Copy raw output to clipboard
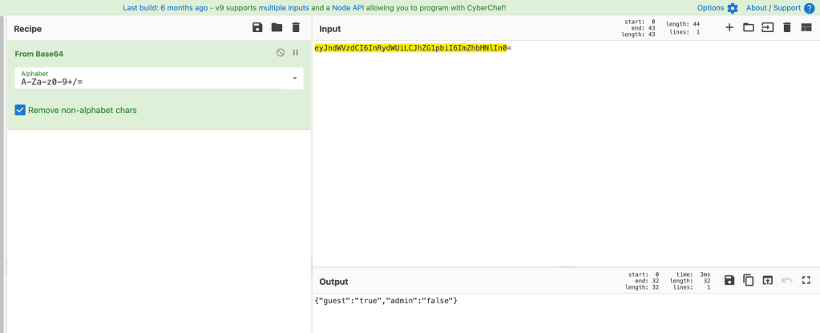The height and width of the screenshot is (333, 820). pyautogui.click(x=749, y=280)
